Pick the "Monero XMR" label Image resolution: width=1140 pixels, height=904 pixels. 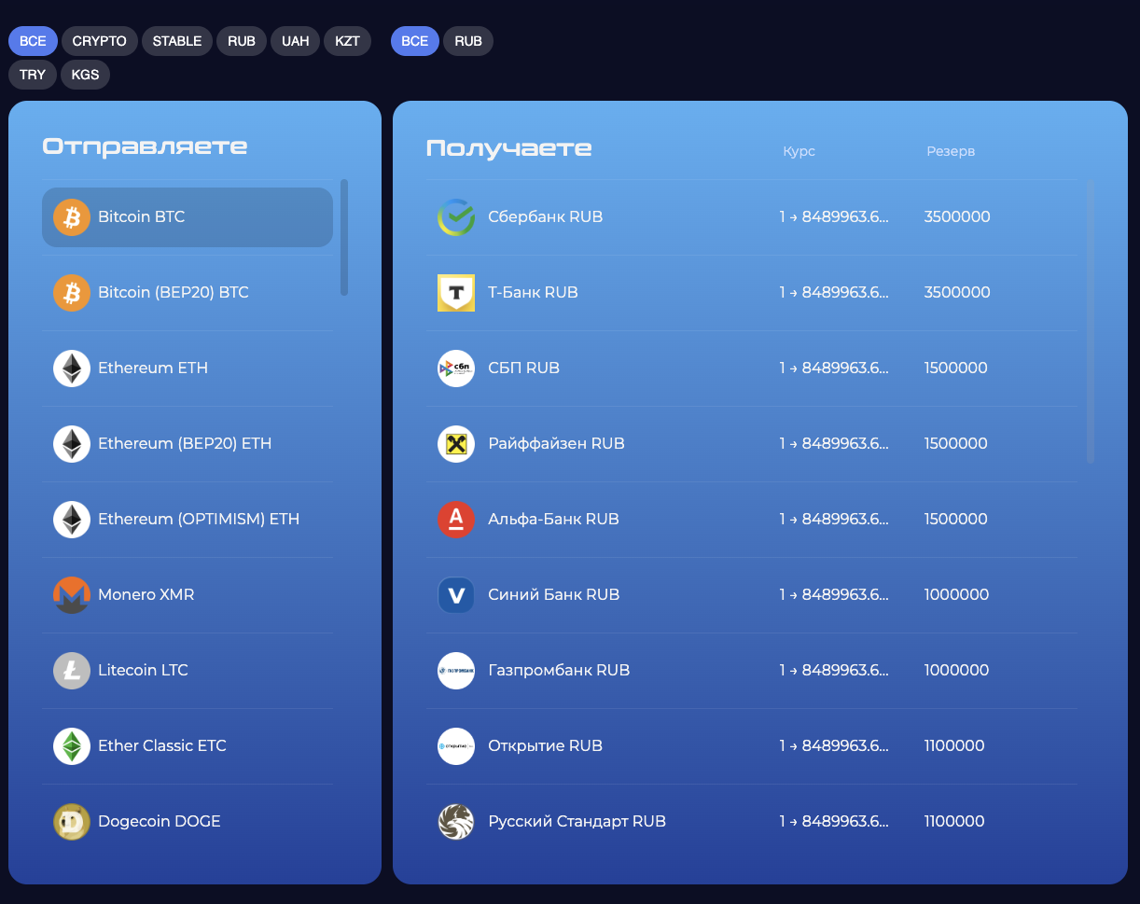click(x=146, y=594)
